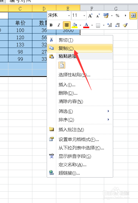138x203 pixels.
Task: Click the format cells icon
Action: (51, 139)
